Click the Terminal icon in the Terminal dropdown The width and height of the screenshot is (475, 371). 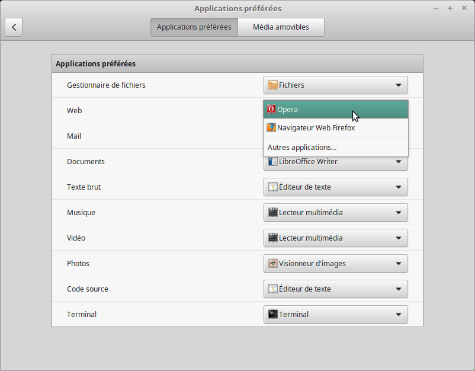pyautogui.click(x=273, y=315)
